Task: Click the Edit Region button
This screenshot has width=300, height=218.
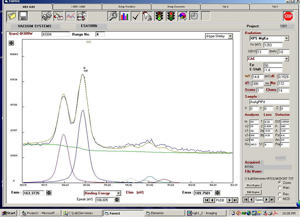Action: click(254, 192)
